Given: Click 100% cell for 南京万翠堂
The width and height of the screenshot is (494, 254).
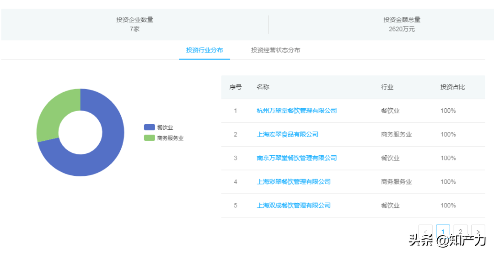Looking at the screenshot, I should pyautogui.click(x=448, y=158).
